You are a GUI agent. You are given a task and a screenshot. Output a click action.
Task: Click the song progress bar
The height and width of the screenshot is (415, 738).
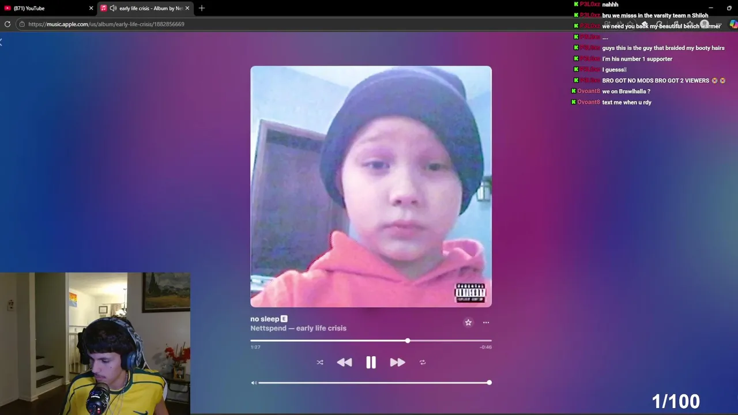tap(371, 341)
